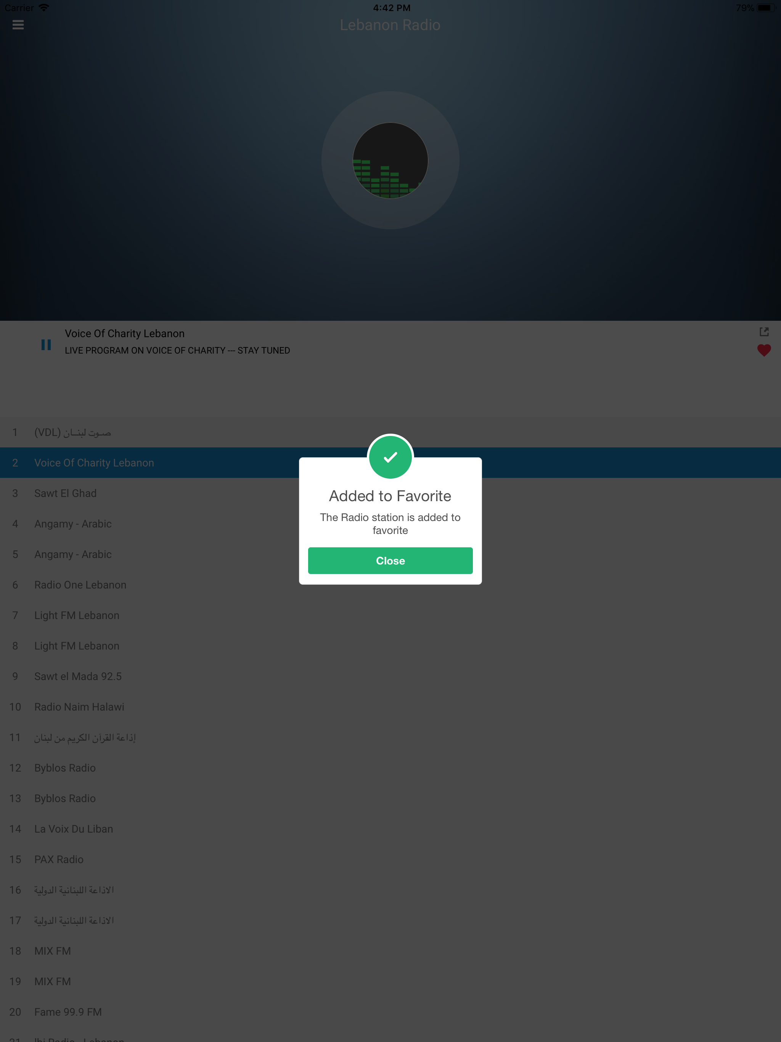Tap the 4:42 PM clock
Viewport: 781px width, 1042px height.
[391, 8]
